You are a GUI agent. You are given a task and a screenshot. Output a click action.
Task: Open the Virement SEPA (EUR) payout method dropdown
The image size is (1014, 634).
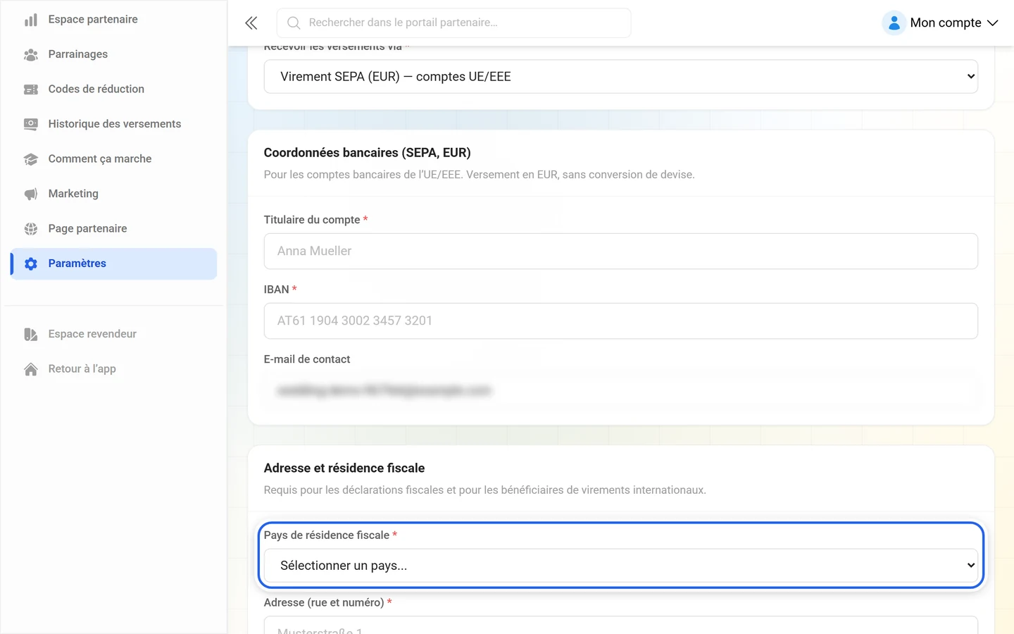point(621,77)
